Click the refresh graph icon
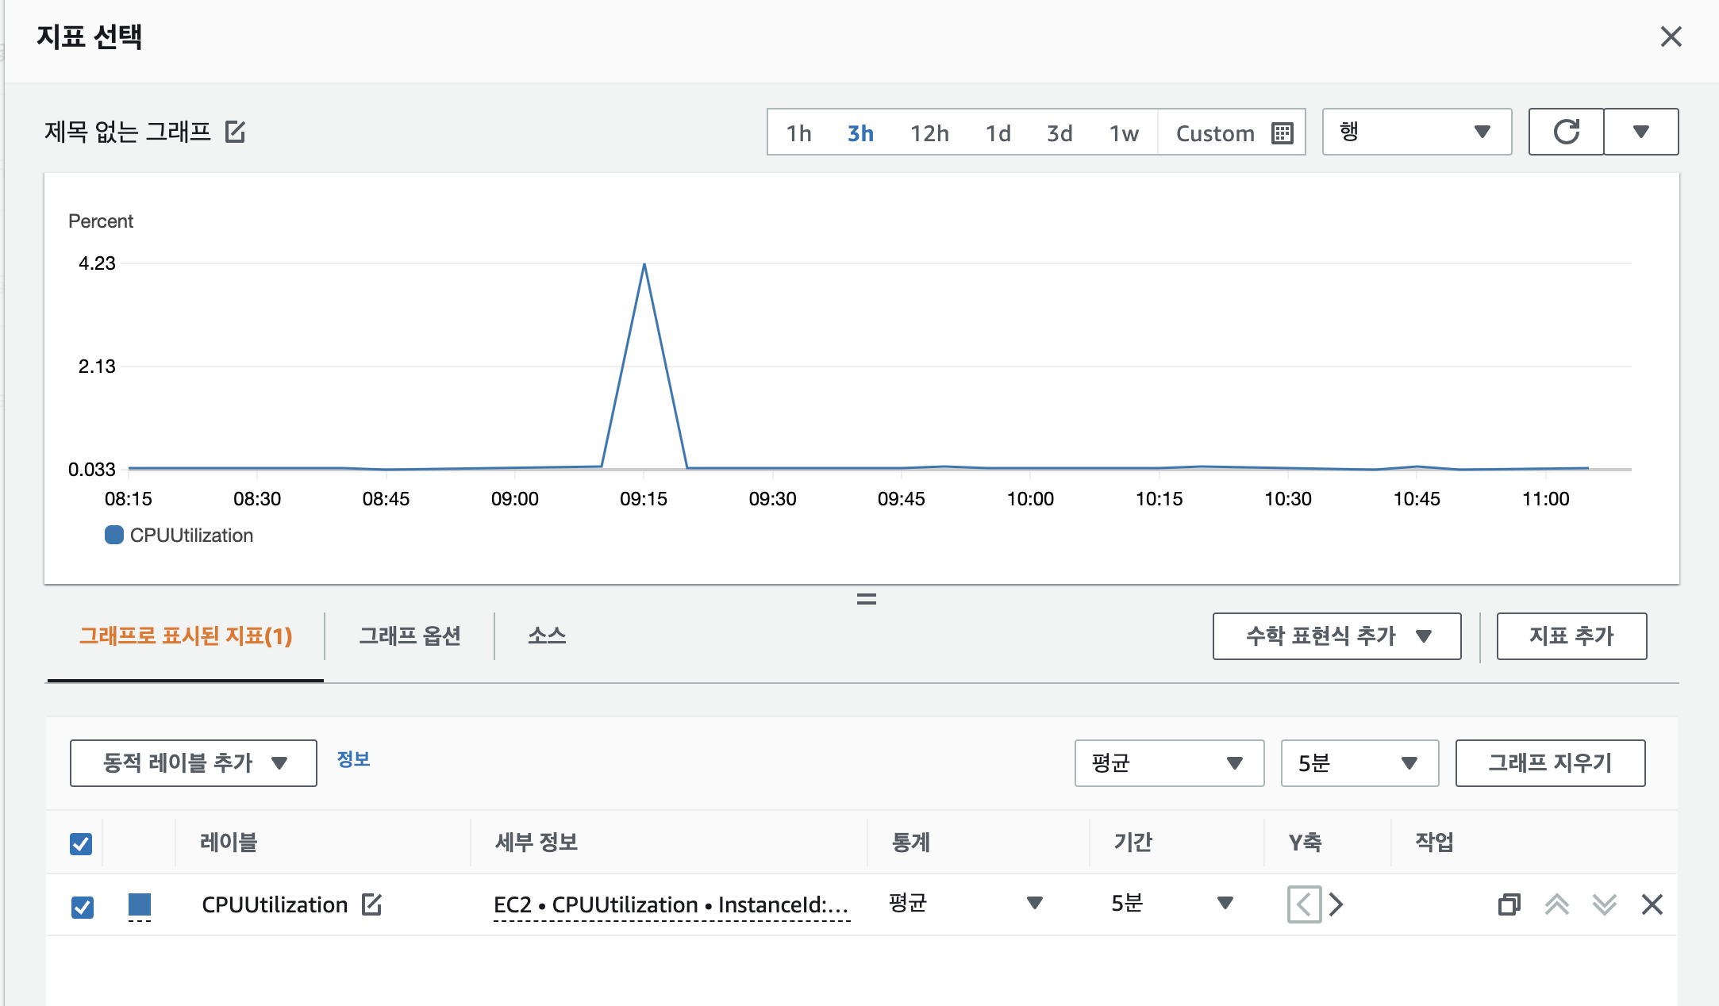Screen dimensions: 1719x1006 click(1566, 132)
